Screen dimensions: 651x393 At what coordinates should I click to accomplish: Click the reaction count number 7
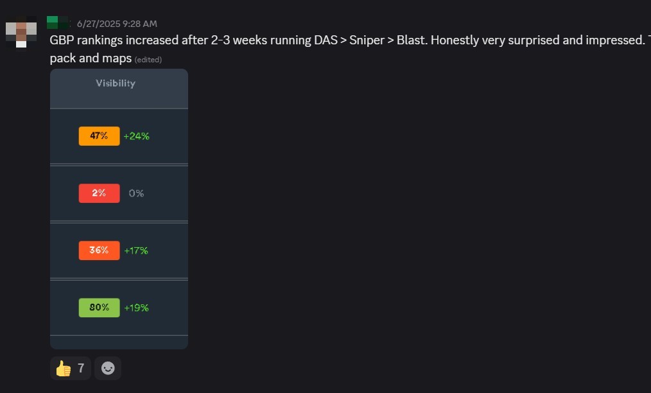pyautogui.click(x=81, y=369)
